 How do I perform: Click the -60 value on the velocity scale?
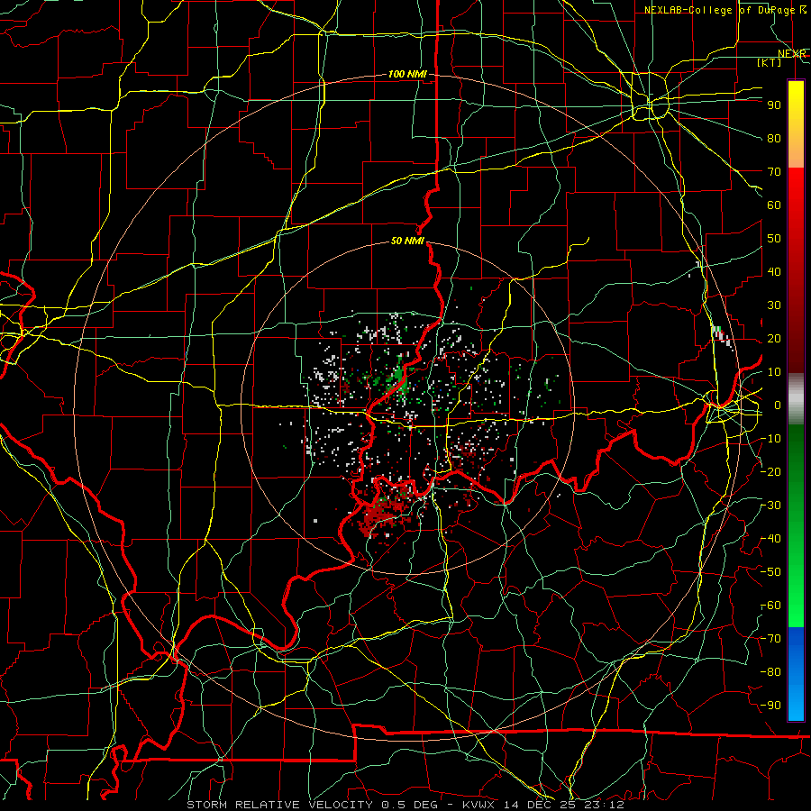[x=770, y=606]
